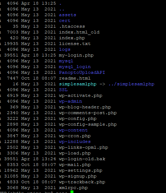Select the cert directory name

(x=65, y=21)
